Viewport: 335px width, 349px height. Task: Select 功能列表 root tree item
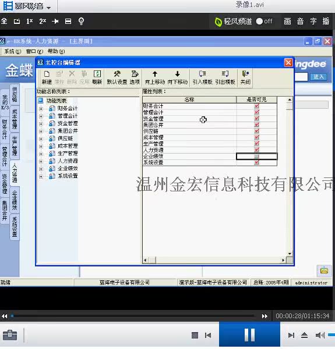click(56, 101)
